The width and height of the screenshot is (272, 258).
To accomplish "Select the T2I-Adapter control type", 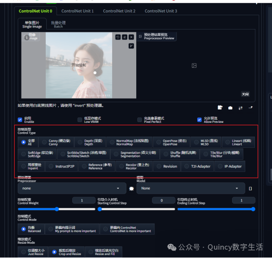I will [x=197, y=166].
